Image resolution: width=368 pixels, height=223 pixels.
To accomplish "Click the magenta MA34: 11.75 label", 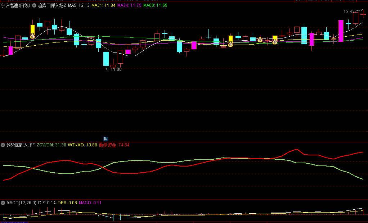I will tap(129, 5).
